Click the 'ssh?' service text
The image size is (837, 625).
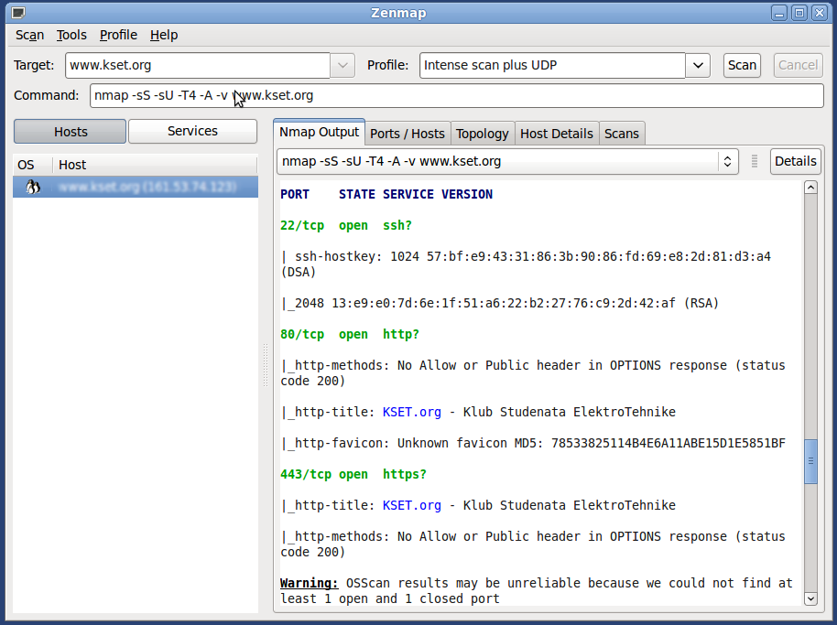(397, 226)
